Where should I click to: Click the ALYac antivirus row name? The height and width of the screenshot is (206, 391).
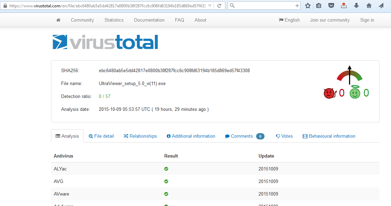point(60,169)
